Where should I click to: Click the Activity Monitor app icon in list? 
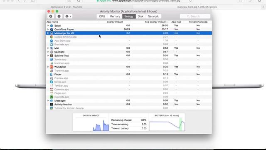(52, 105)
